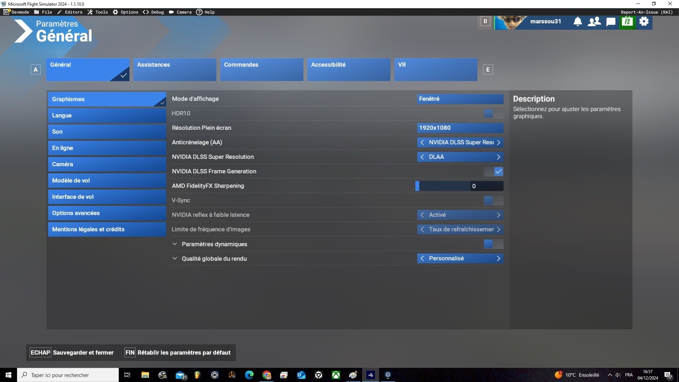Toggle V-Sync switch
This screenshot has height=382, width=679.
(493, 201)
